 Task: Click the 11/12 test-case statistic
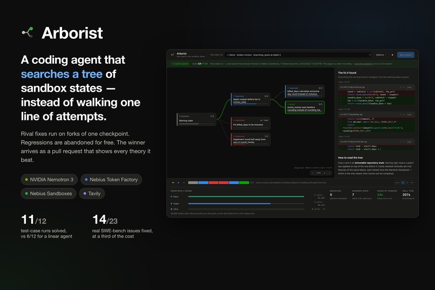[x=33, y=220]
